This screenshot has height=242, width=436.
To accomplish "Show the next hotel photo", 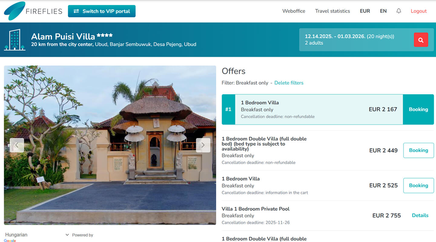I will point(203,145).
